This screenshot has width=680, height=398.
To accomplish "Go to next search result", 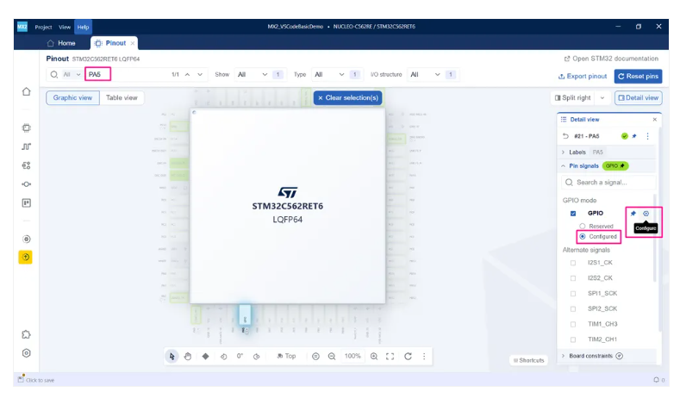I will 200,75.
